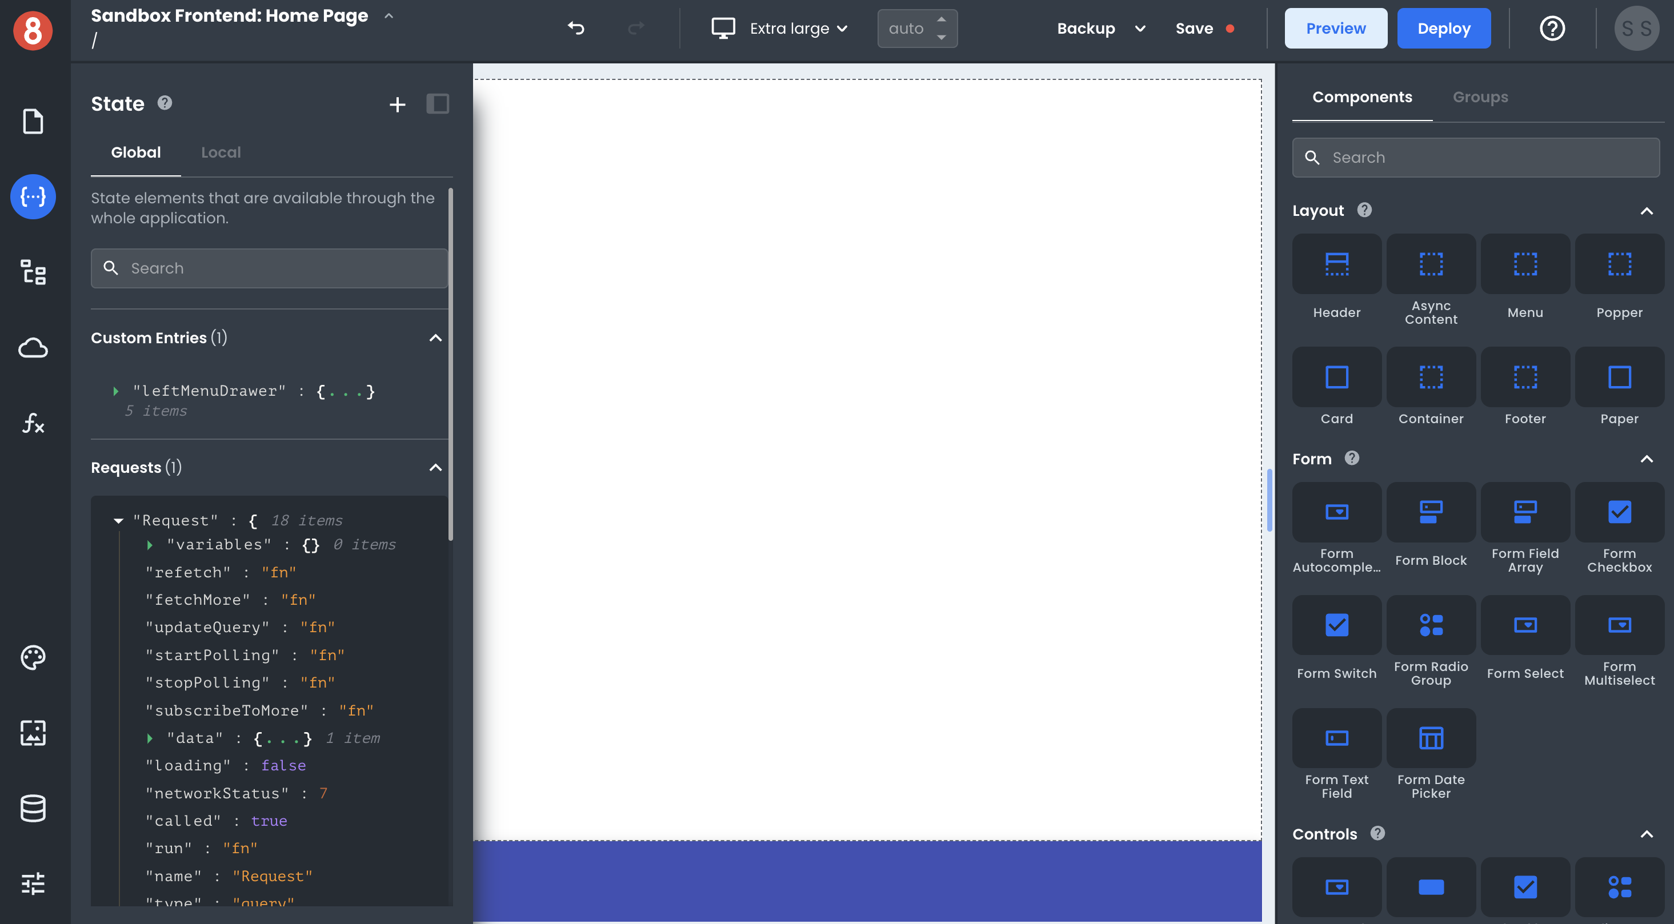Click the Preview button
This screenshot has width=1674, height=924.
(1335, 28)
